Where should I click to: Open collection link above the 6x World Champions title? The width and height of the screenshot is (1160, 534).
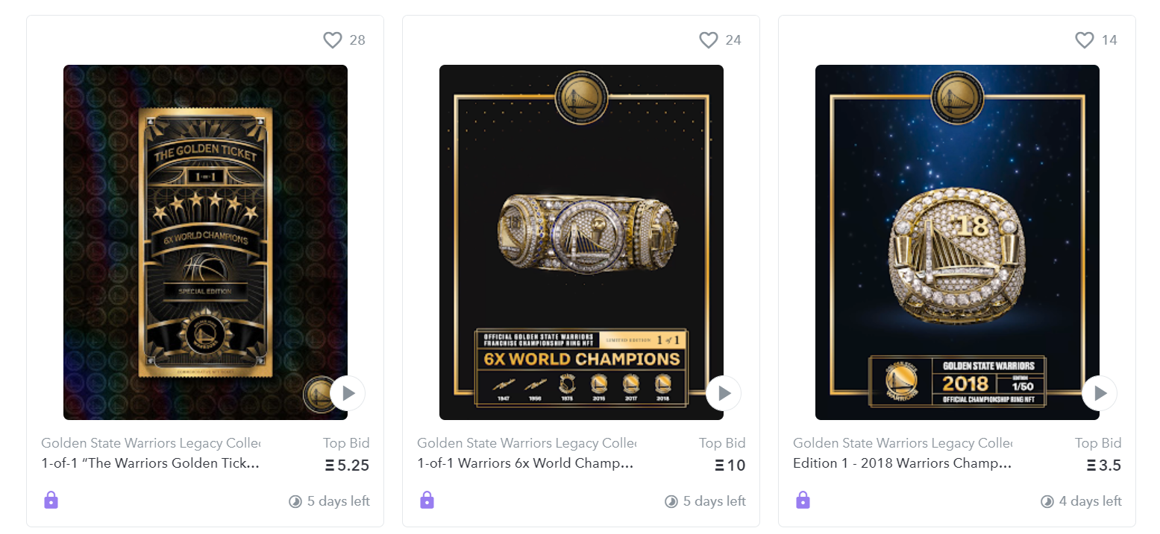pos(527,443)
